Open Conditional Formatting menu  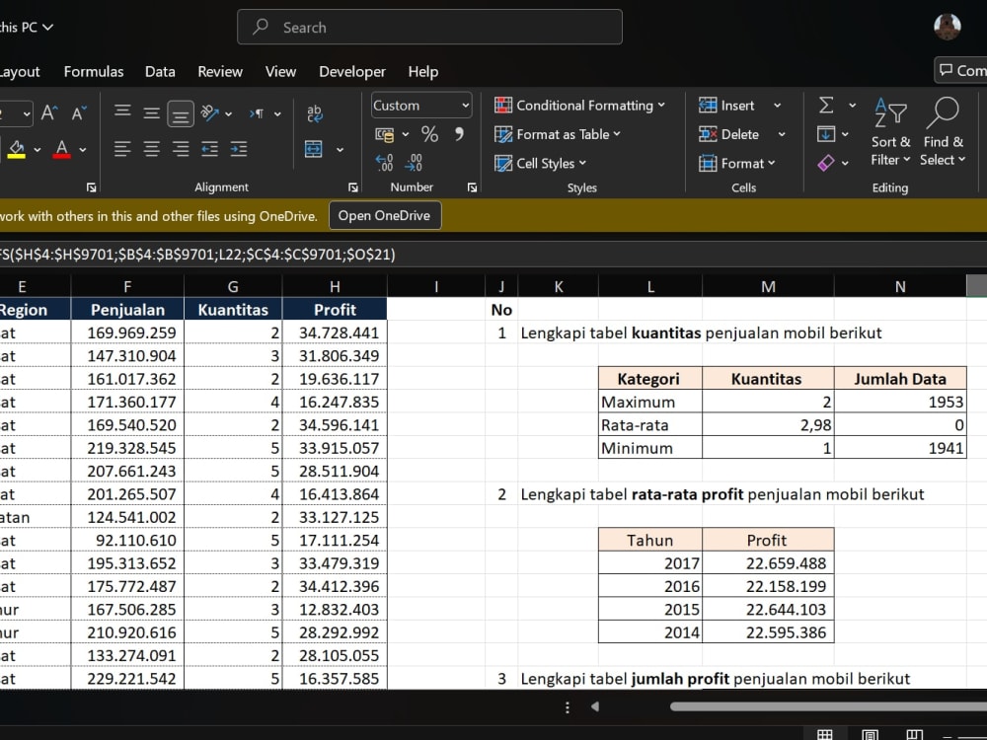579,106
